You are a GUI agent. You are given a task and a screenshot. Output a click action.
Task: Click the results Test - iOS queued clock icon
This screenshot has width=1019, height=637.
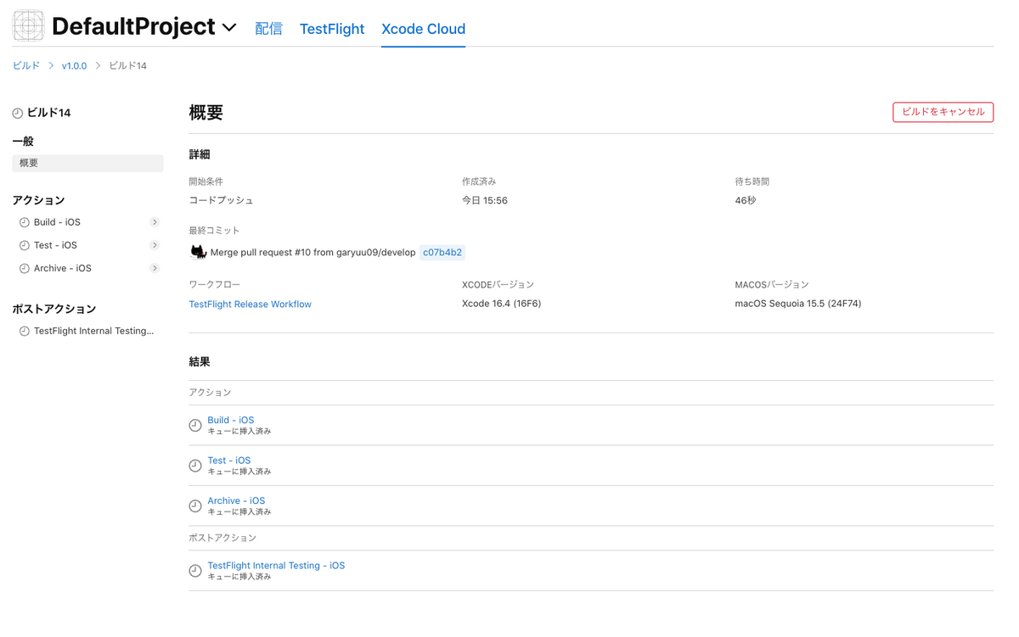pyautogui.click(x=195, y=466)
